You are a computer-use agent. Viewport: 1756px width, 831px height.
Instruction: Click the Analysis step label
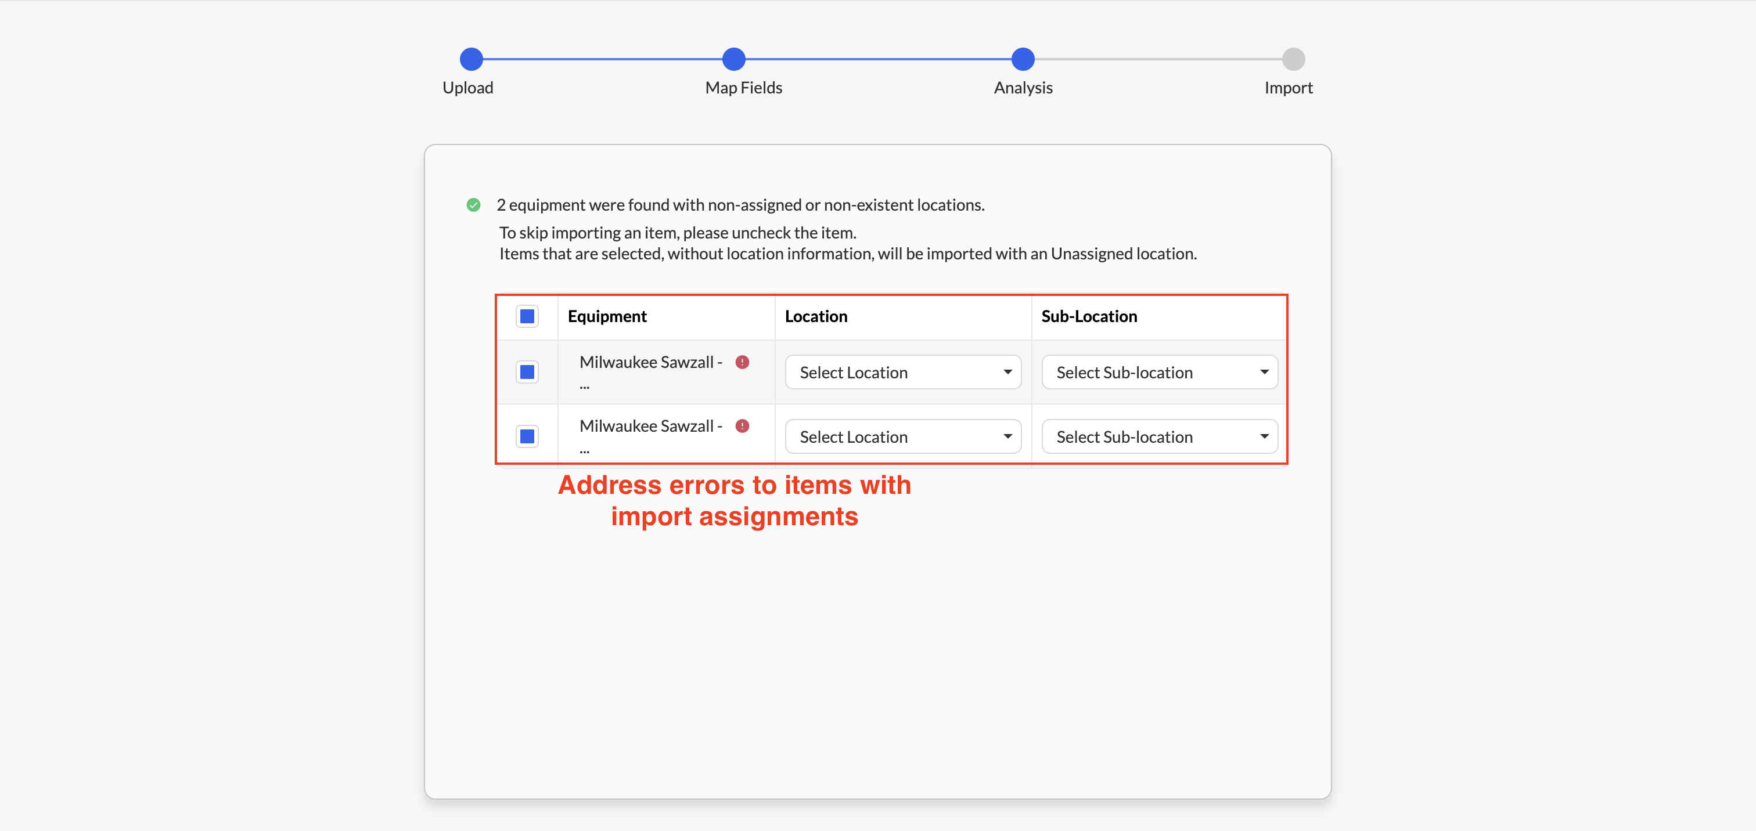click(x=1023, y=88)
